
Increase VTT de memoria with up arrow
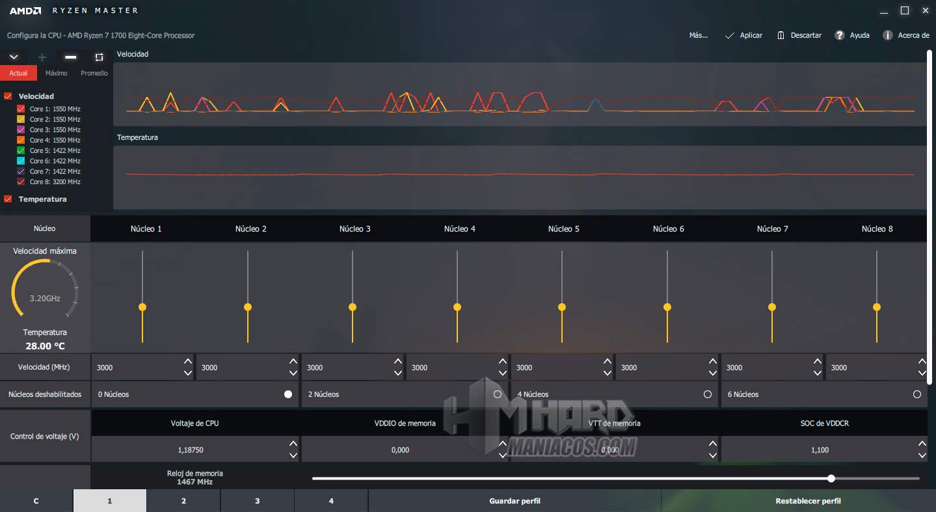(x=713, y=444)
